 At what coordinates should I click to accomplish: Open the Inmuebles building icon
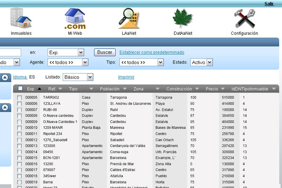[22, 19]
